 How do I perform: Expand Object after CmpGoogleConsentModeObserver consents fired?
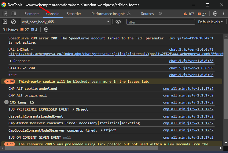pyautogui.click(x=102, y=130)
